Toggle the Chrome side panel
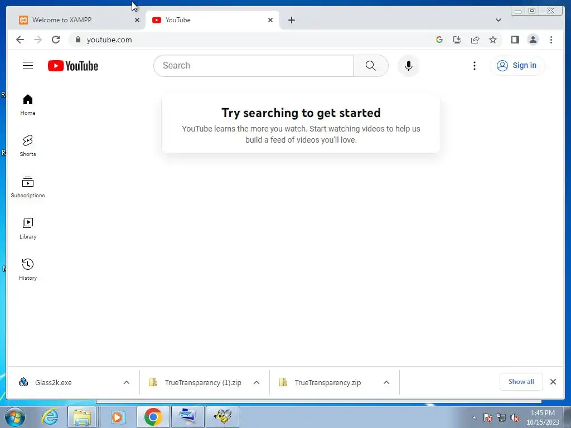 click(515, 40)
